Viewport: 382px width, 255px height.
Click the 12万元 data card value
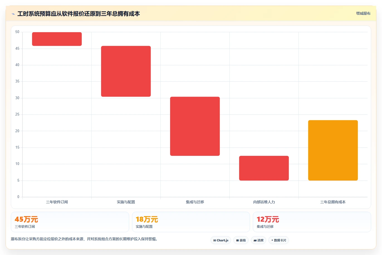268,219
